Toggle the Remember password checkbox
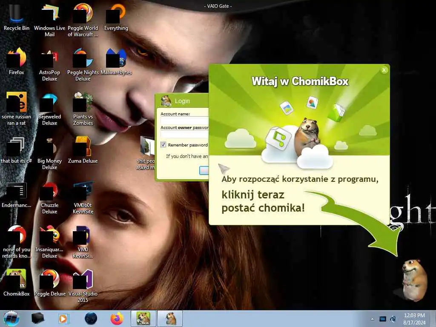Viewport: 436px width, 327px height. tap(163, 145)
